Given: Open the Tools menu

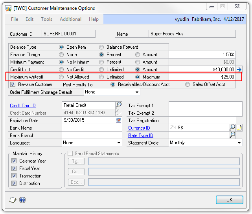Looking at the screenshot, I should click(x=46, y=19).
